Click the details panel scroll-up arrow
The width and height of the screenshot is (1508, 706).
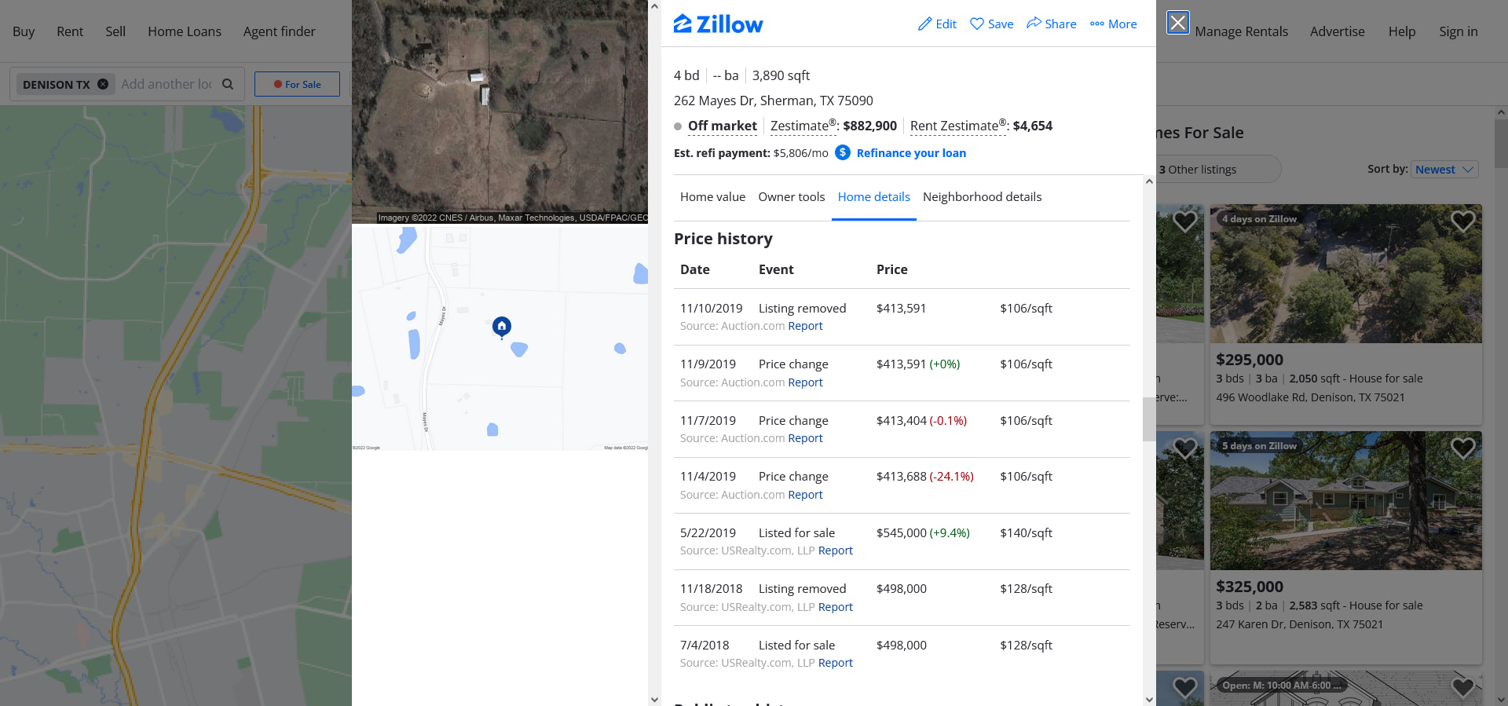(1149, 181)
